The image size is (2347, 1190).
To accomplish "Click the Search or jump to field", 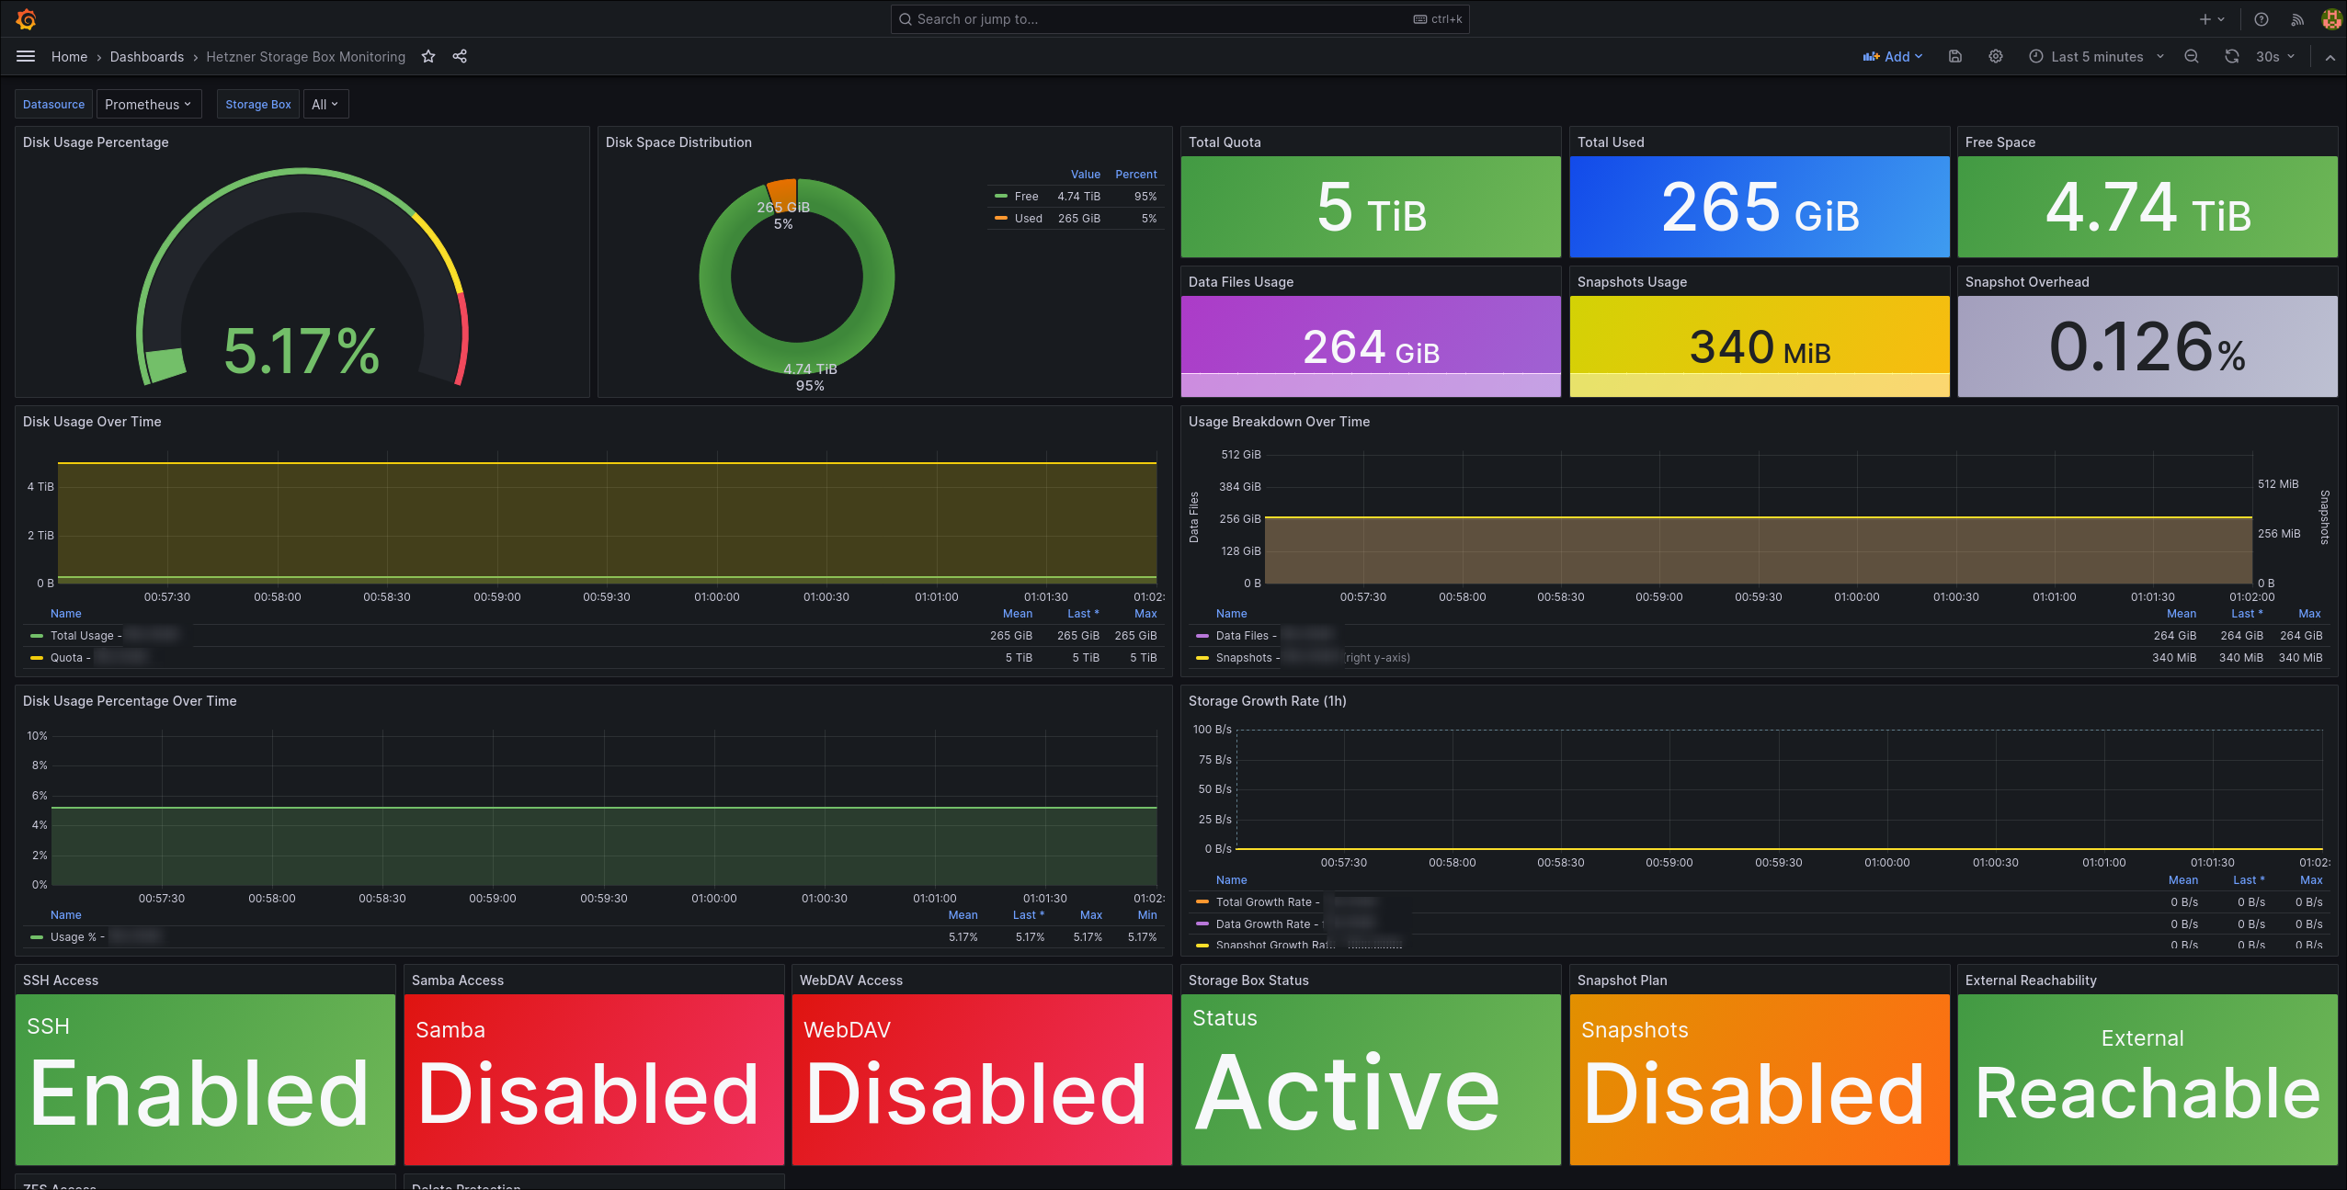I will point(1179,18).
